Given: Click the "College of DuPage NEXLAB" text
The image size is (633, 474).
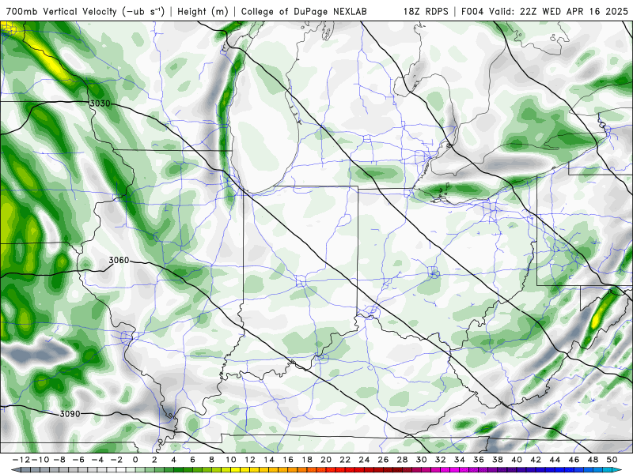Looking at the screenshot, I should (304, 12).
